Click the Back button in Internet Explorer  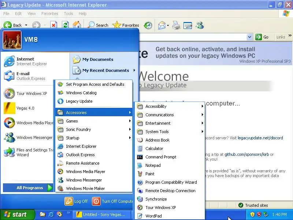click(x=12, y=25)
